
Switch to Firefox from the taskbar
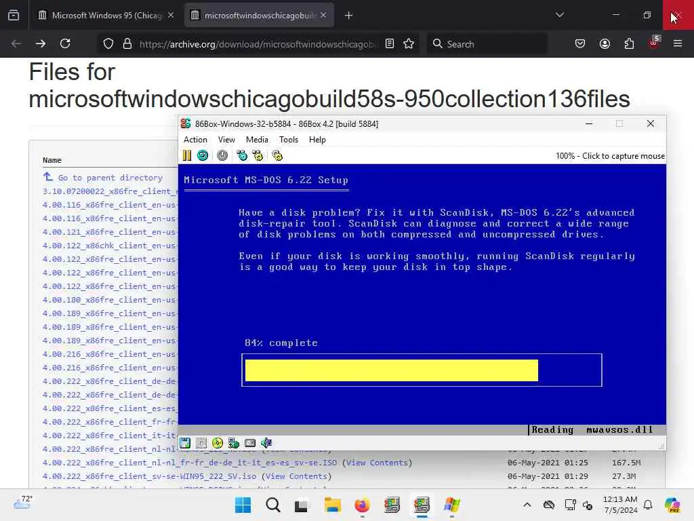click(362, 505)
